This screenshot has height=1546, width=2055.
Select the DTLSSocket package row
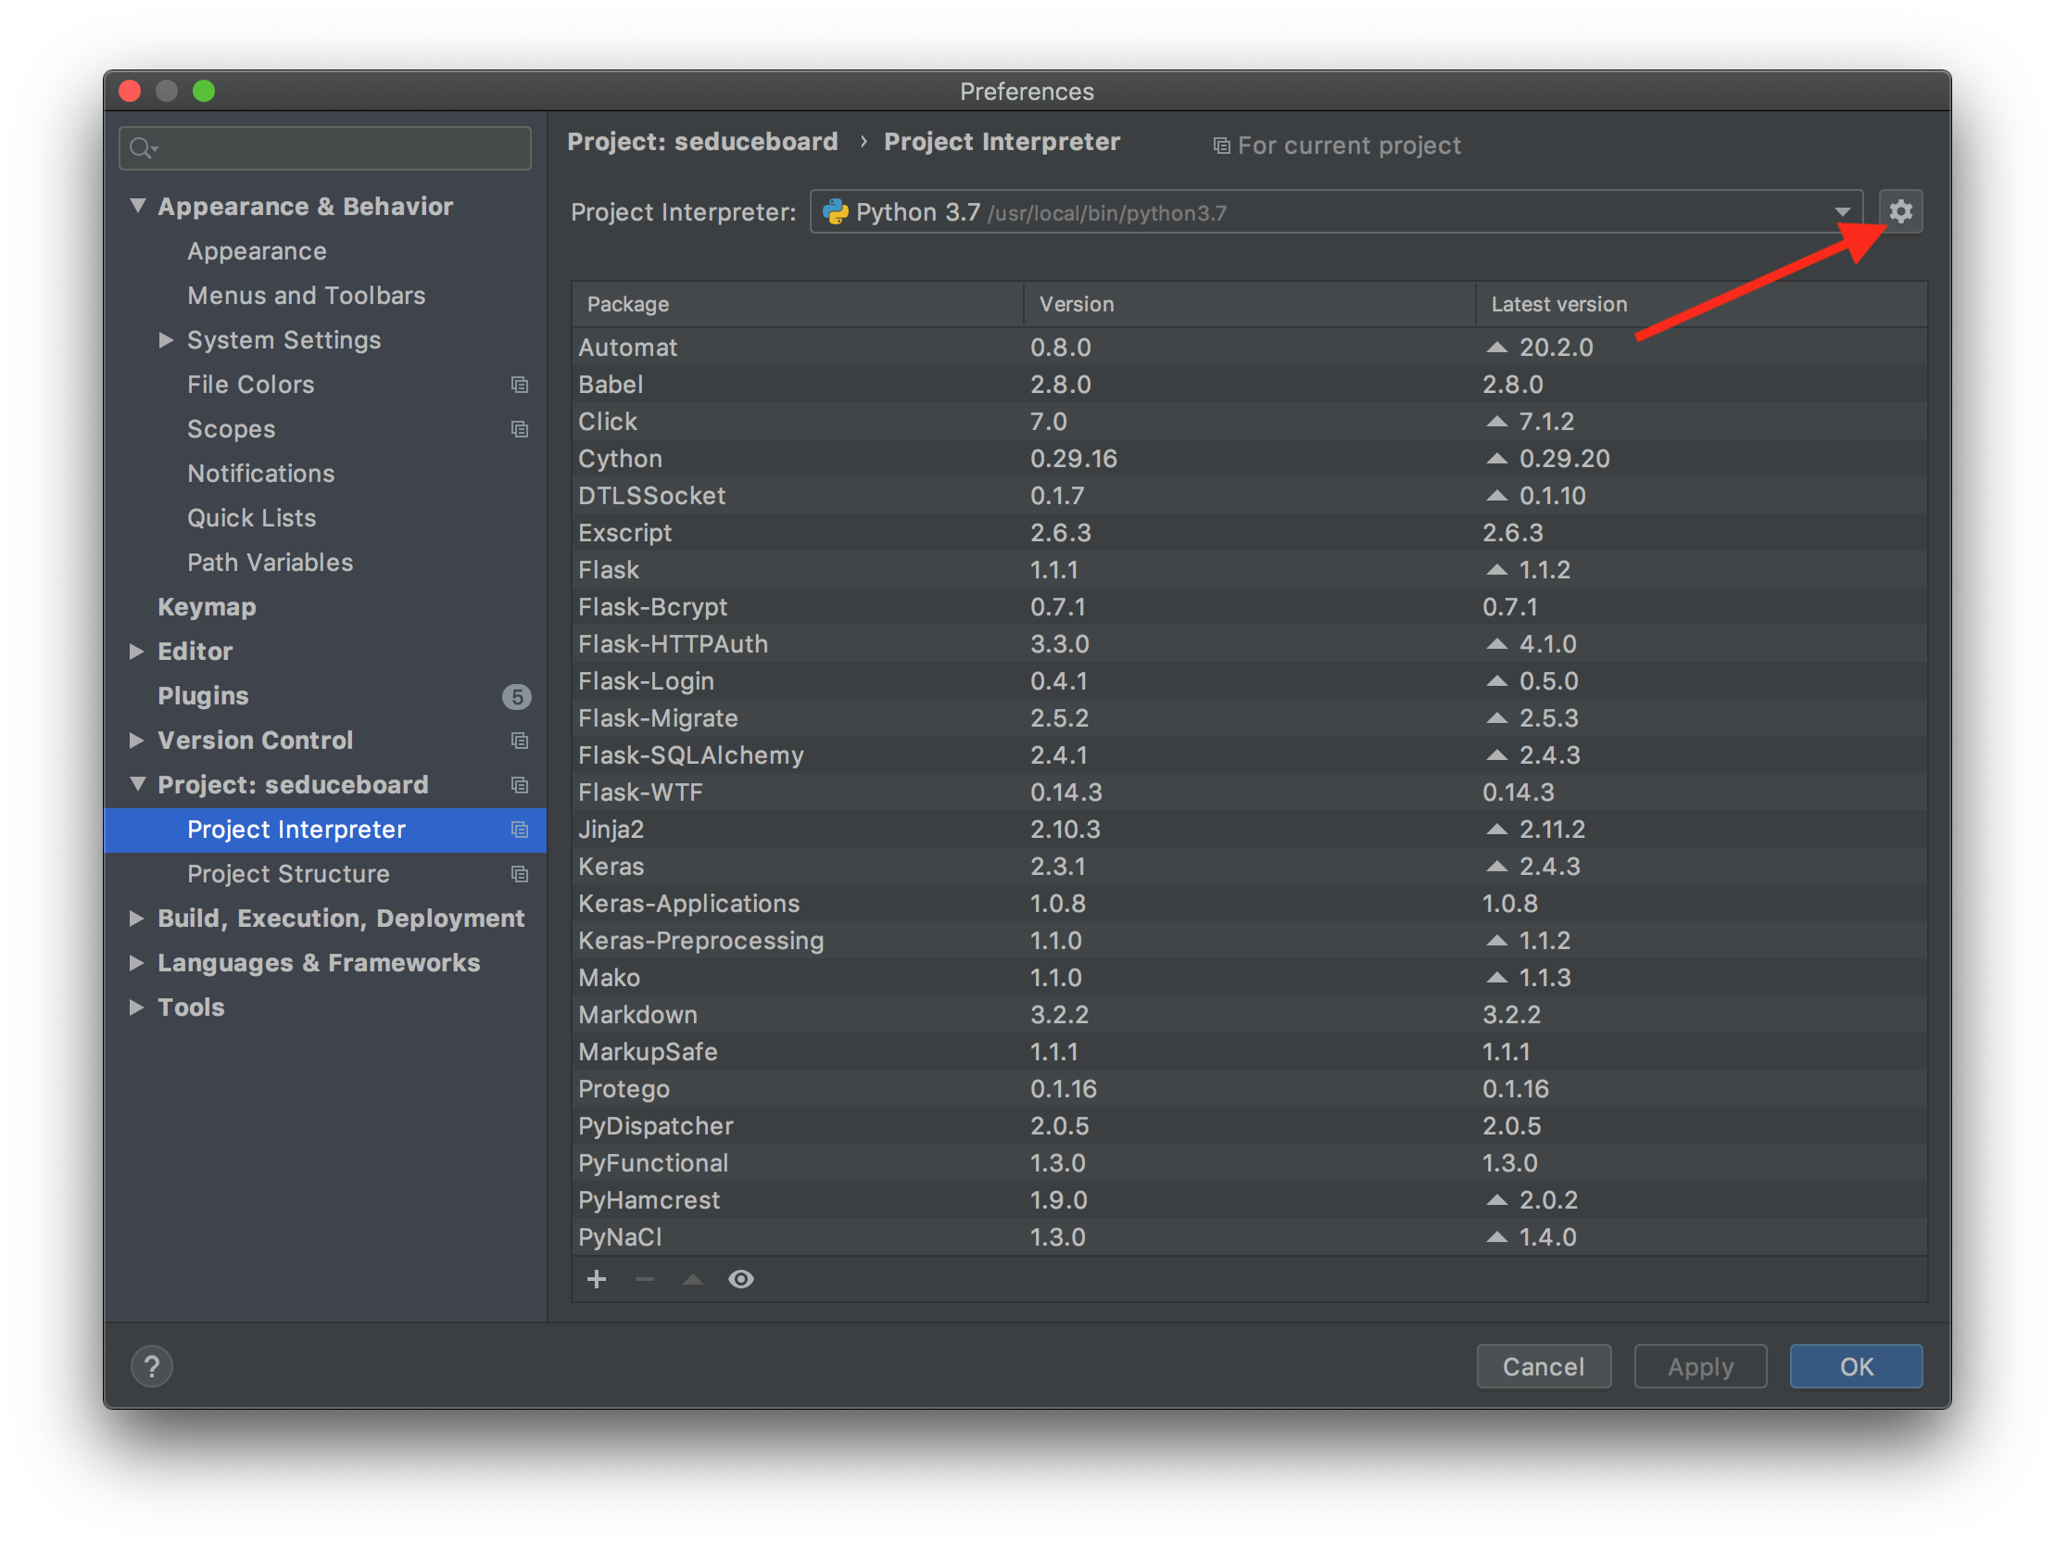1249,496
